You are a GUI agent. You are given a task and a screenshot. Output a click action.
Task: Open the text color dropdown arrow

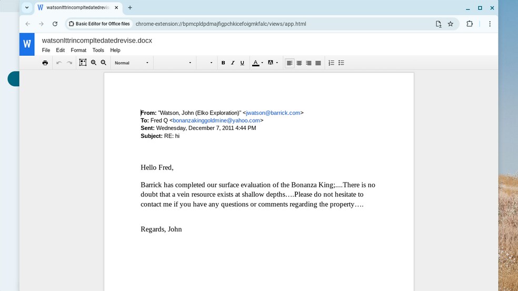[x=262, y=63]
